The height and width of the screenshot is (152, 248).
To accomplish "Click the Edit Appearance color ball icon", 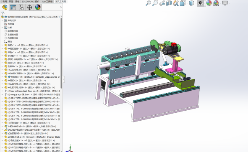I will [209, 3].
